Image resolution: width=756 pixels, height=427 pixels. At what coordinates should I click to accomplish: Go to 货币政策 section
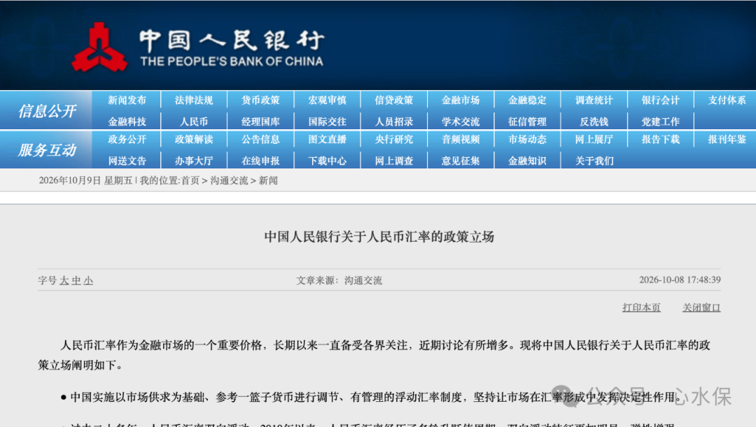point(260,100)
